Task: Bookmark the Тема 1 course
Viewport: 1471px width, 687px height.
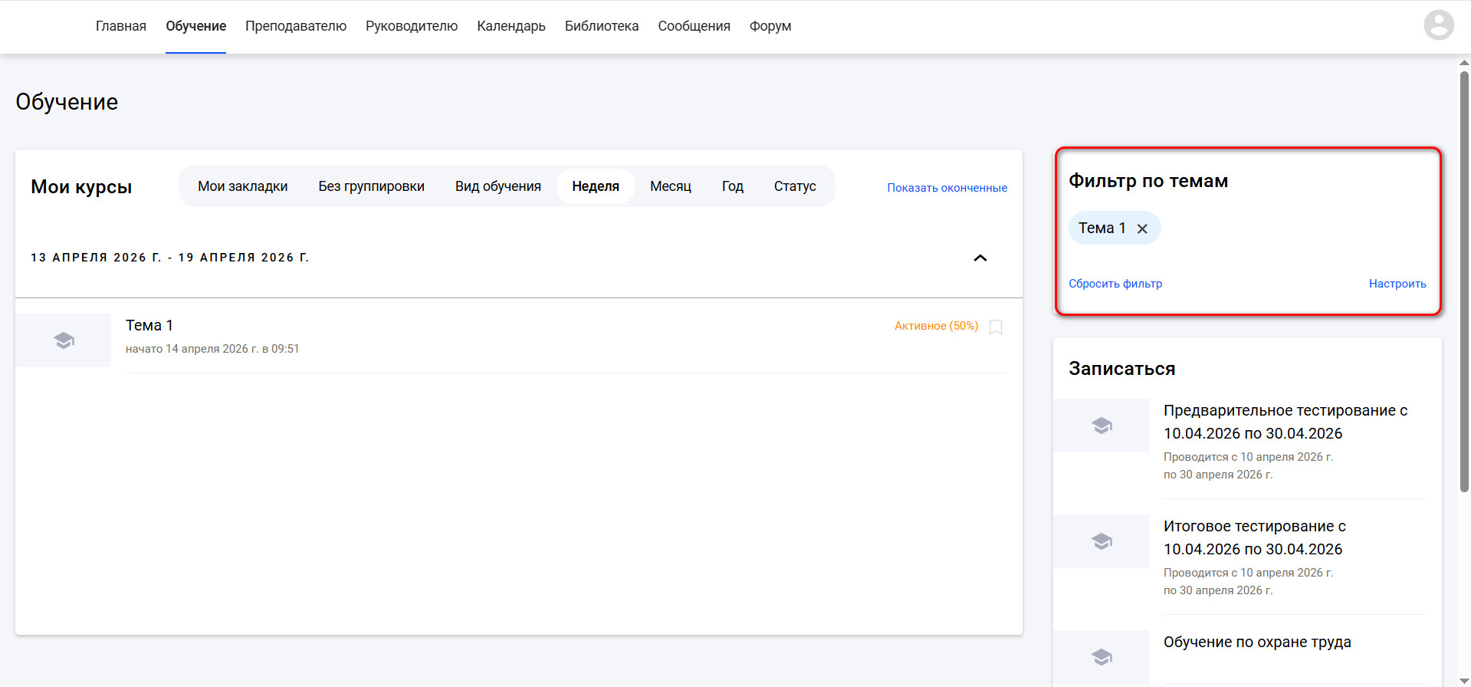Action: (996, 327)
